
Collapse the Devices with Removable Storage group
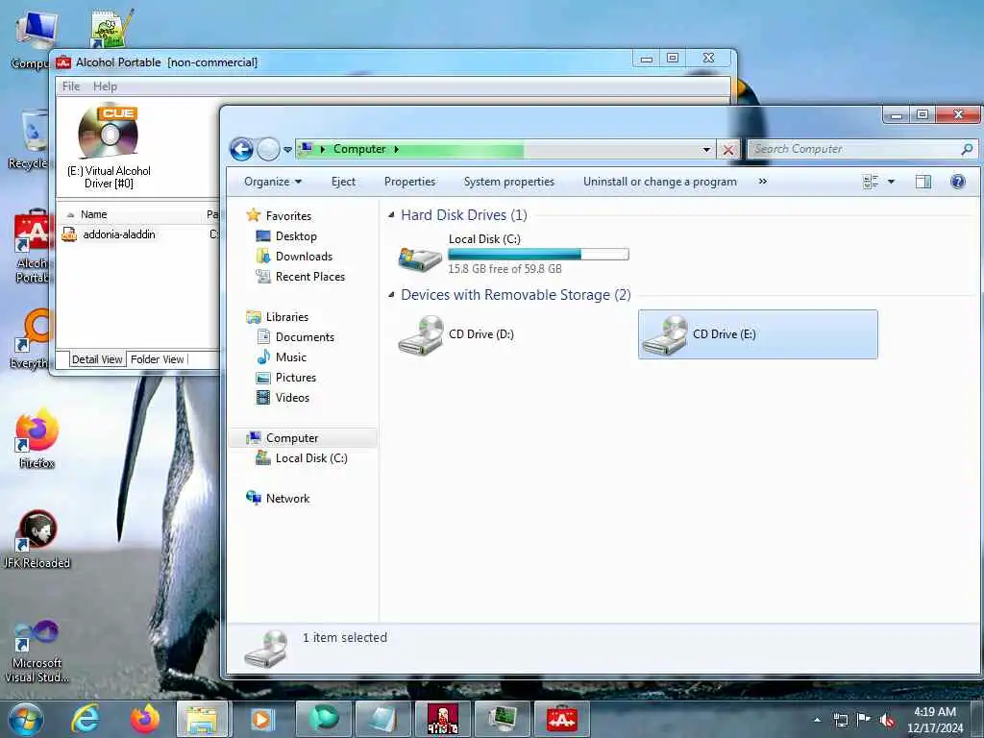click(x=392, y=295)
